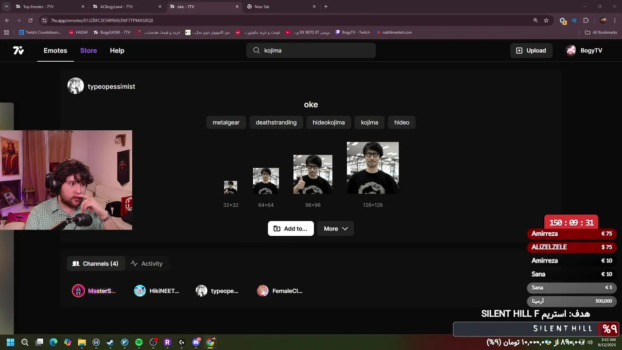Click the Upload button

tap(531, 51)
